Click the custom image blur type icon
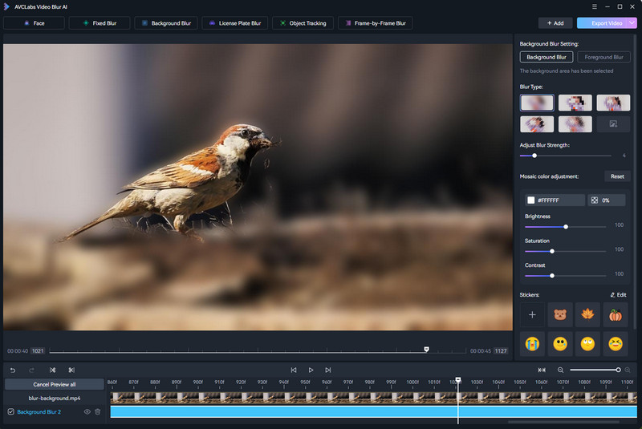The height and width of the screenshot is (429, 642). point(613,124)
